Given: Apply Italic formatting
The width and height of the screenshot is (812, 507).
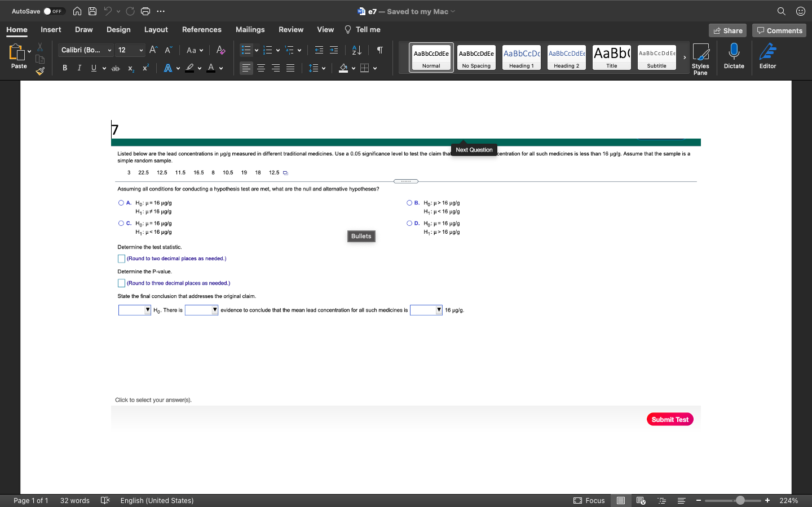Looking at the screenshot, I should 79,68.
